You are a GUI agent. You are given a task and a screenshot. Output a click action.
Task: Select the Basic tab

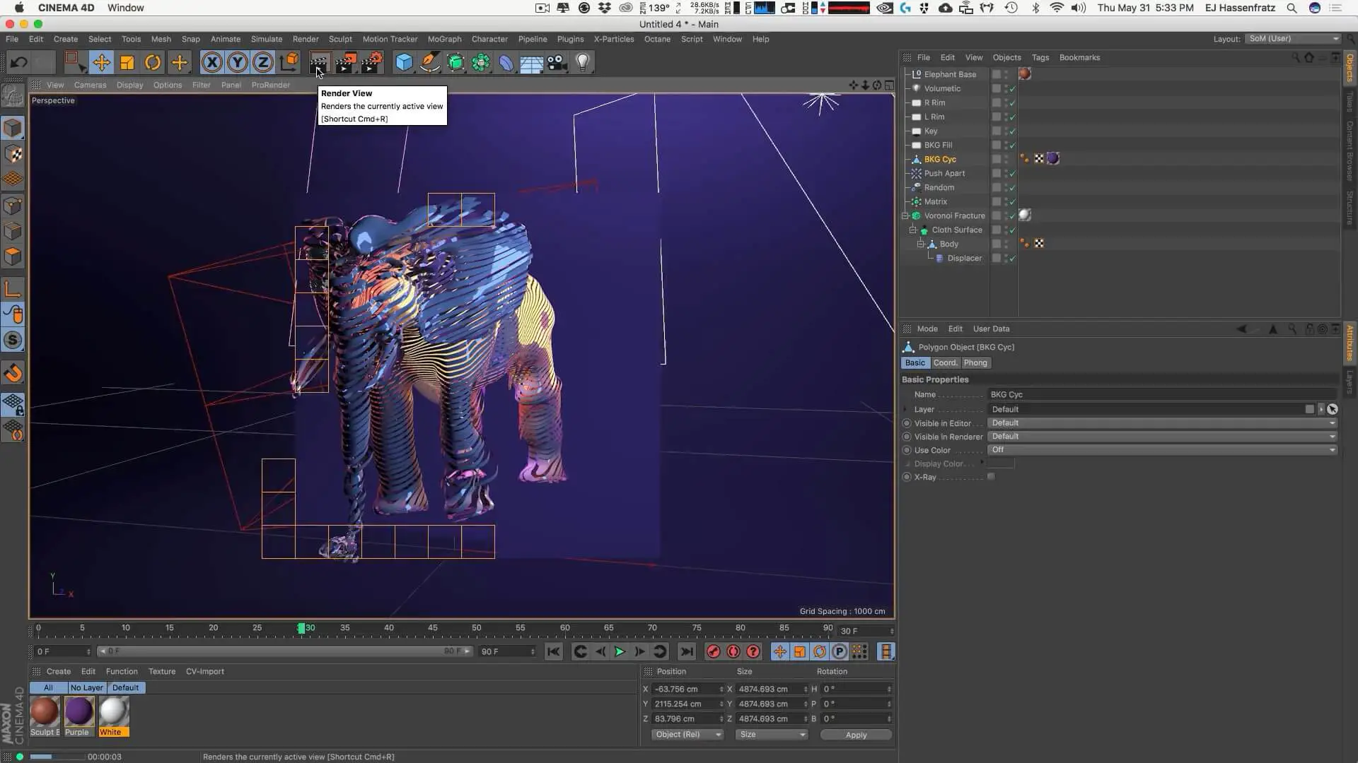(x=915, y=362)
